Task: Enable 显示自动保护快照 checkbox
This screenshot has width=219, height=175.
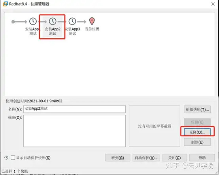Action: [13, 158]
